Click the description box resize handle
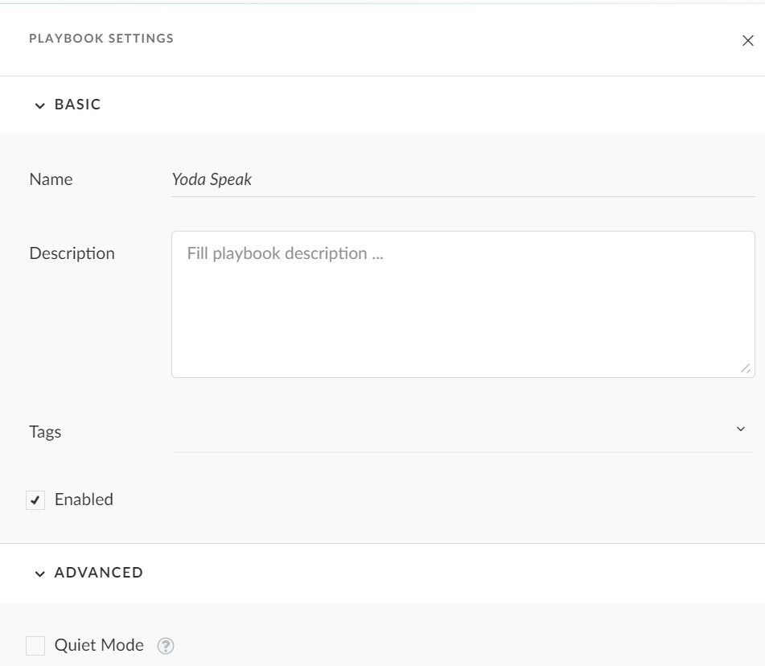Screen dimensions: 765x666 (746, 368)
